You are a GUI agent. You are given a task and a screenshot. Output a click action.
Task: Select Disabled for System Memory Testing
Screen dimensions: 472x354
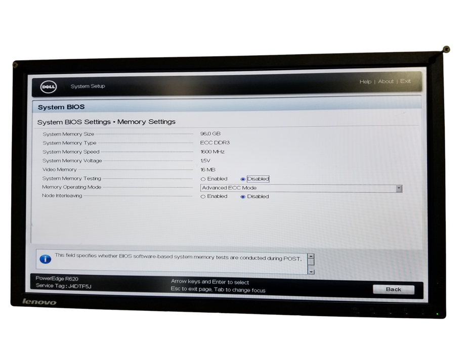pos(243,179)
